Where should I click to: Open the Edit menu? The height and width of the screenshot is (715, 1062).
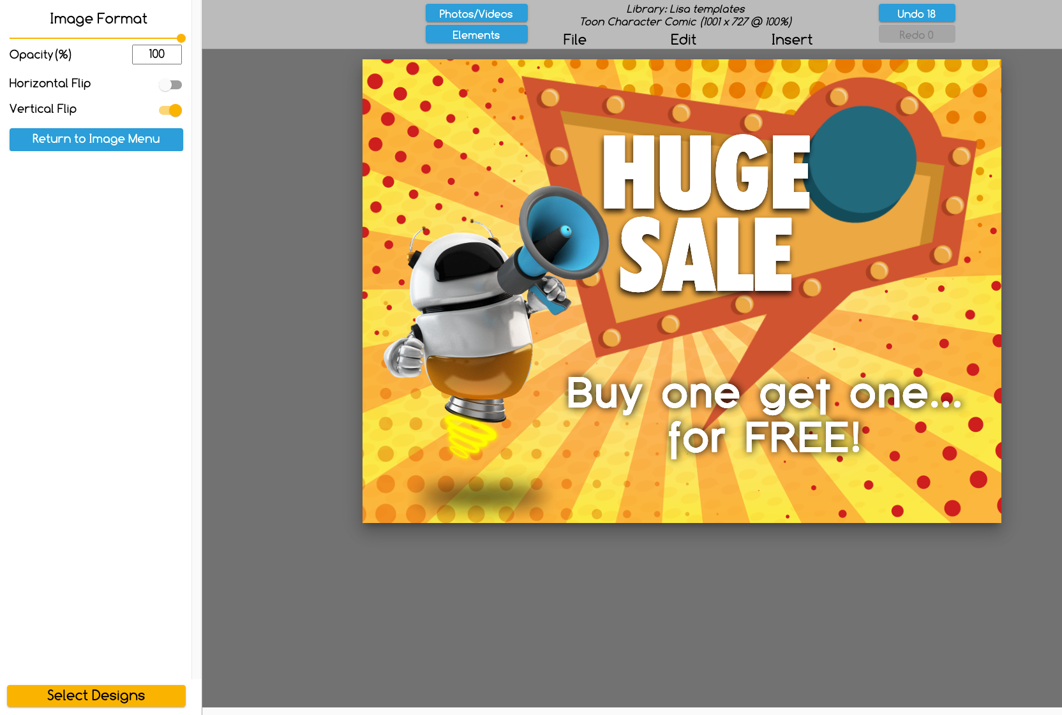click(x=683, y=40)
